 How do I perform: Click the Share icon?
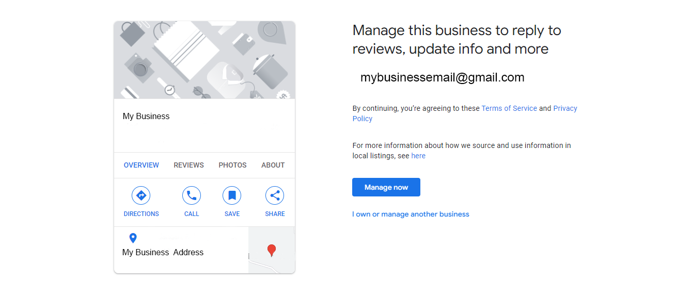pos(275,196)
